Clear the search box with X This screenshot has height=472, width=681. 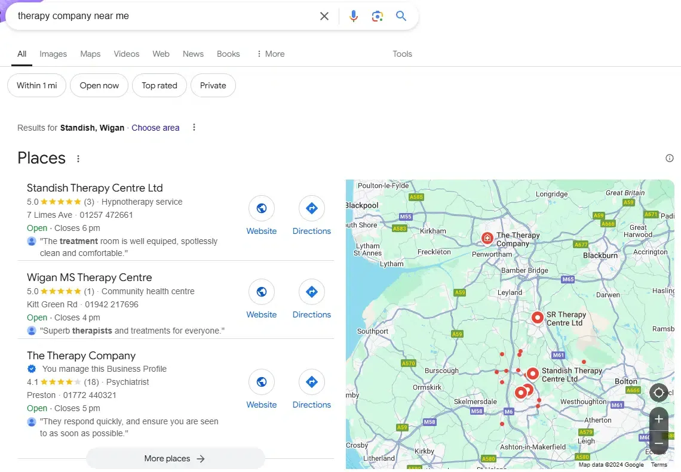(x=324, y=16)
